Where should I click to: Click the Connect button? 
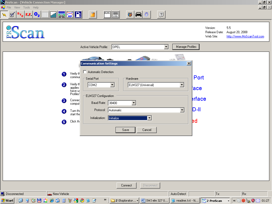[126, 185]
